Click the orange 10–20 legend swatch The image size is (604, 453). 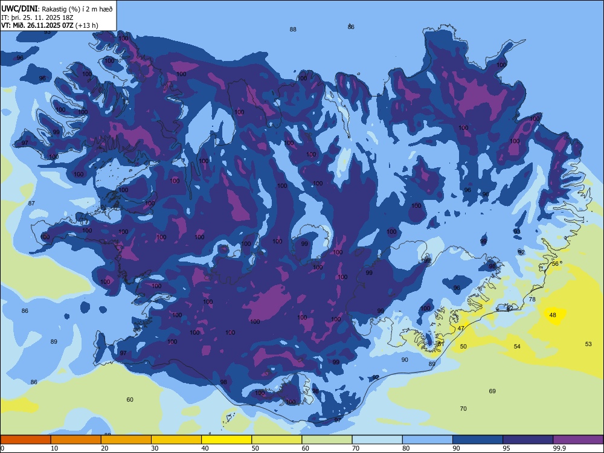[x=76, y=440]
